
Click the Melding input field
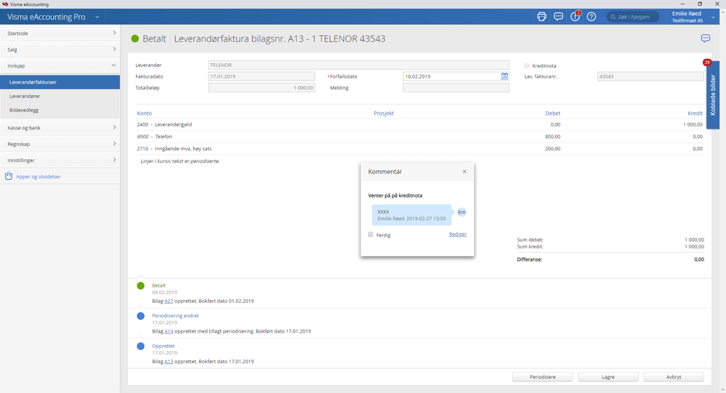pos(456,87)
